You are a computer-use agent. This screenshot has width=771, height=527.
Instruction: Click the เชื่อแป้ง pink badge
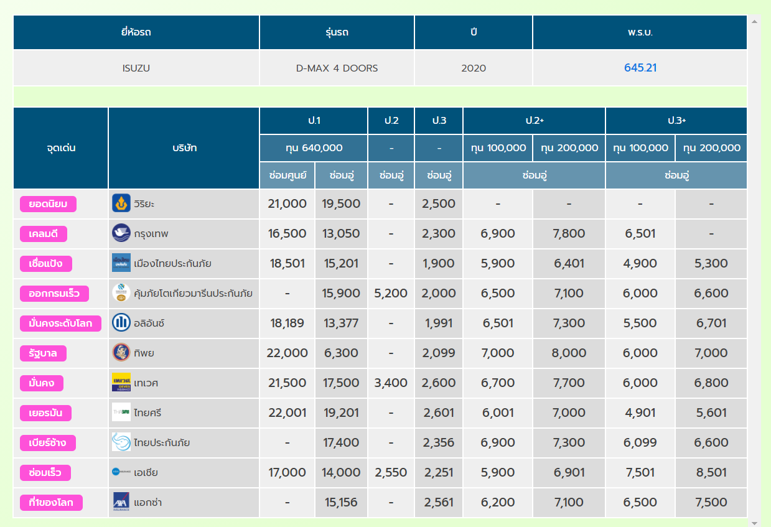click(46, 264)
